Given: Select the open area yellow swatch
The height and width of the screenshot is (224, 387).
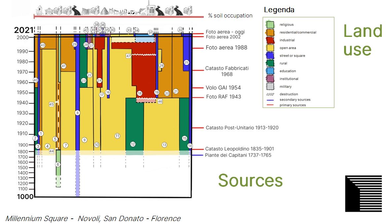Looking at the screenshot, I should pos(270,48).
